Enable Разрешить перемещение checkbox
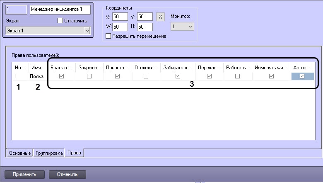The width and height of the screenshot is (323, 183). (109, 36)
